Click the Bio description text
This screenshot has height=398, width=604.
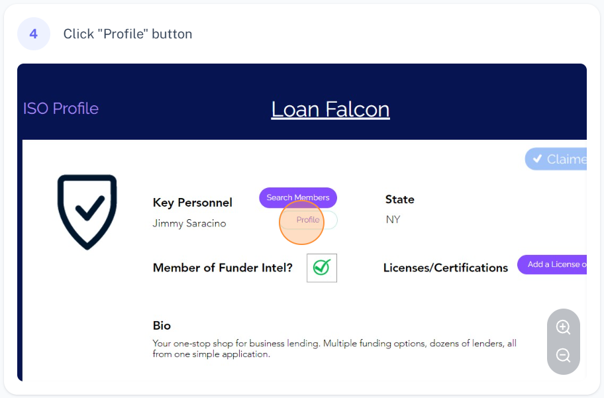pos(334,349)
